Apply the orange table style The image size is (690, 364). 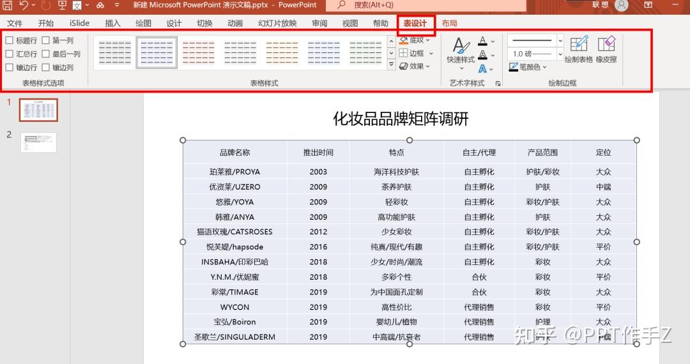tap(282, 53)
